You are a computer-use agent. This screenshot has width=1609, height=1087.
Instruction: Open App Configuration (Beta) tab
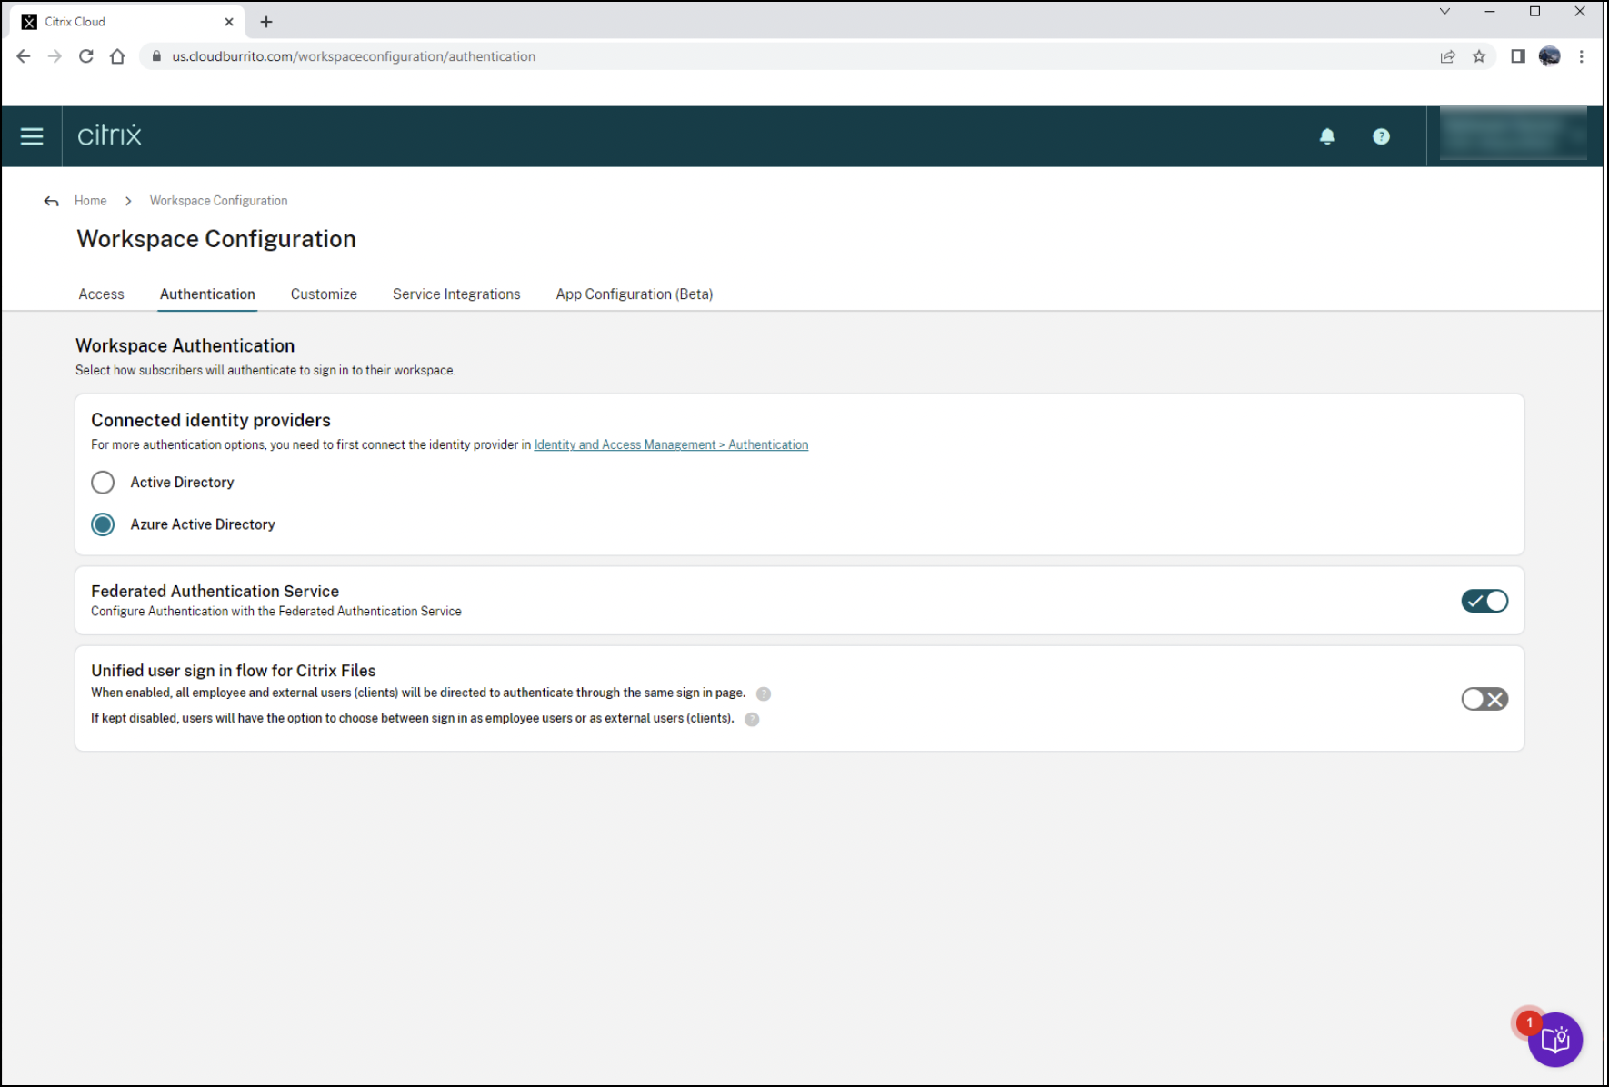(x=635, y=294)
